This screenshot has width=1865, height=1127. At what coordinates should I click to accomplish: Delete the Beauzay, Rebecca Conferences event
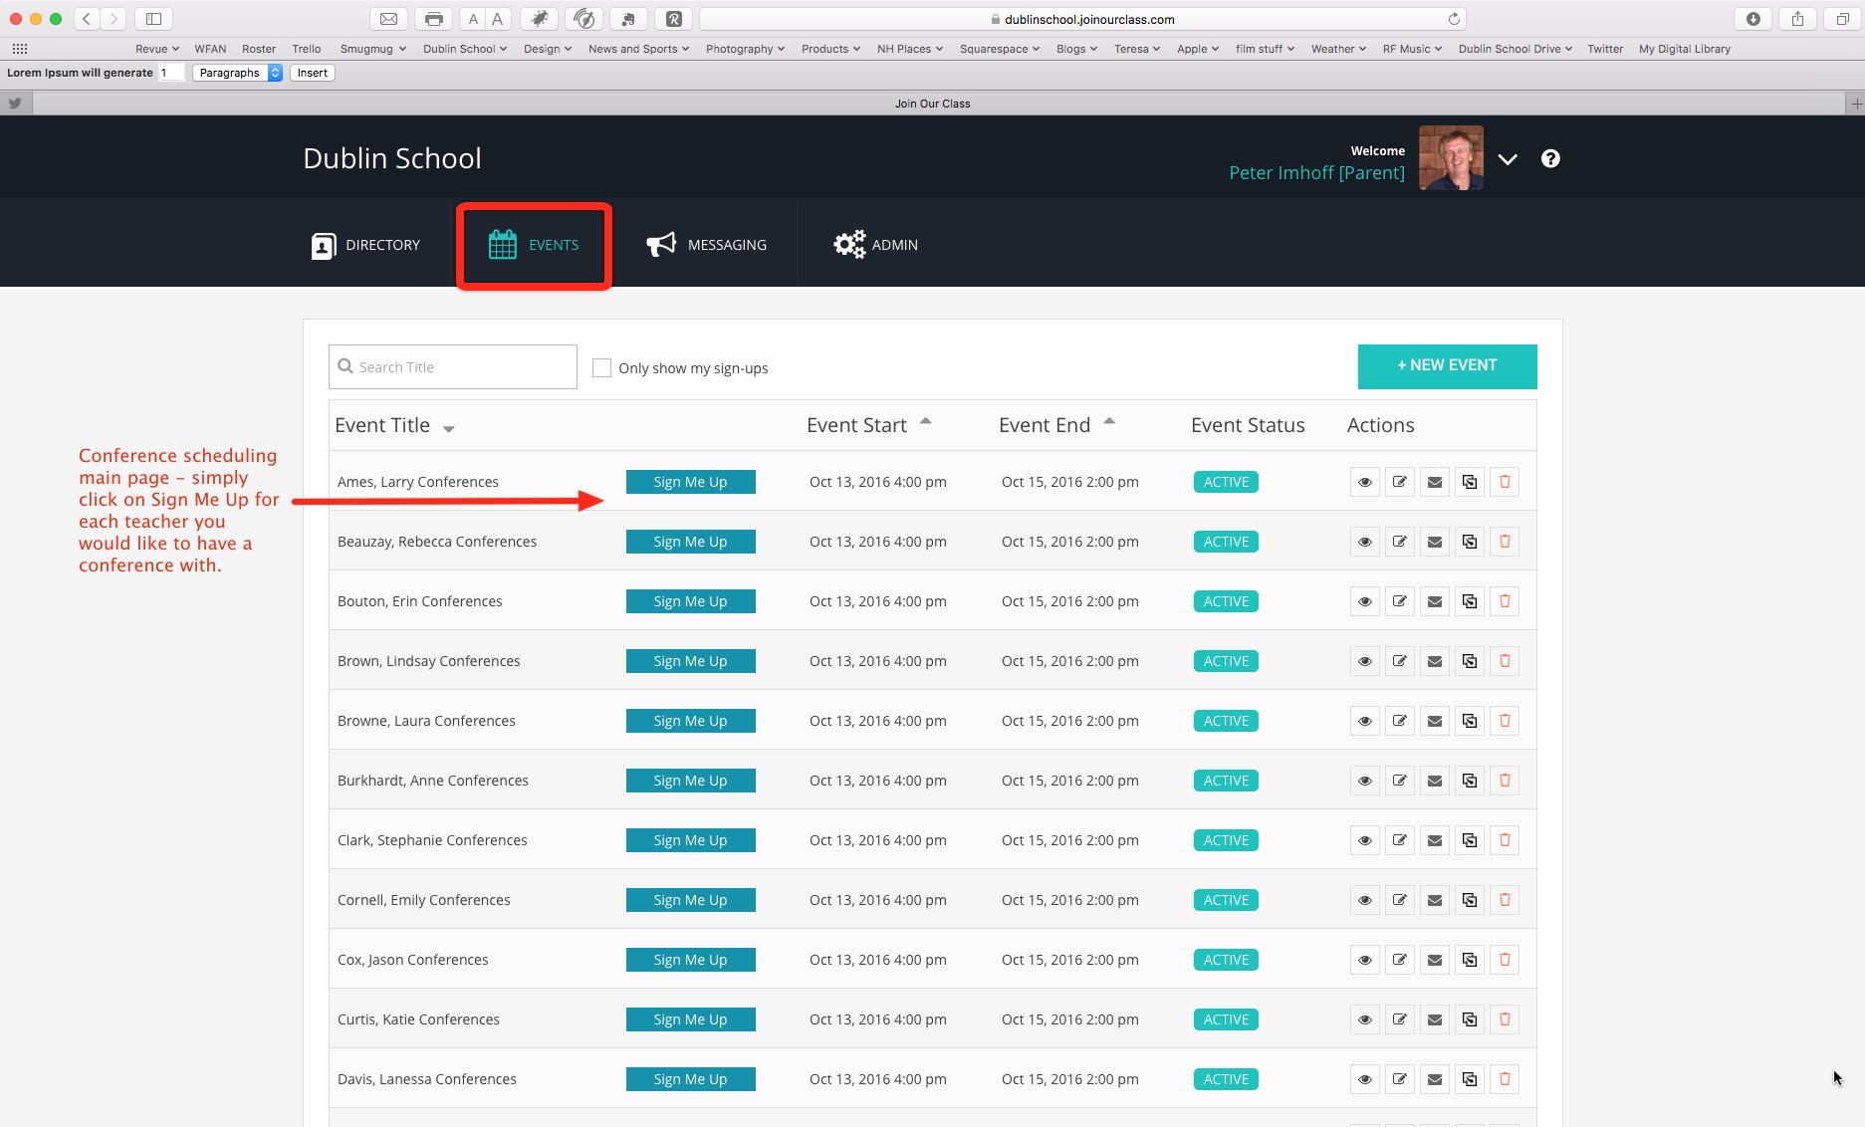[1505, 542]
